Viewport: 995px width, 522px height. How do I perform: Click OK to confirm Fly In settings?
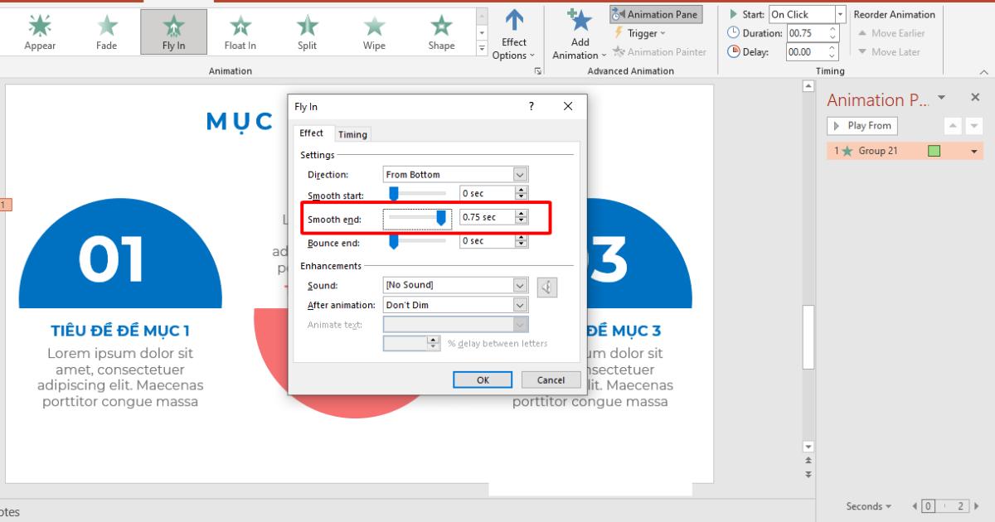483,379
